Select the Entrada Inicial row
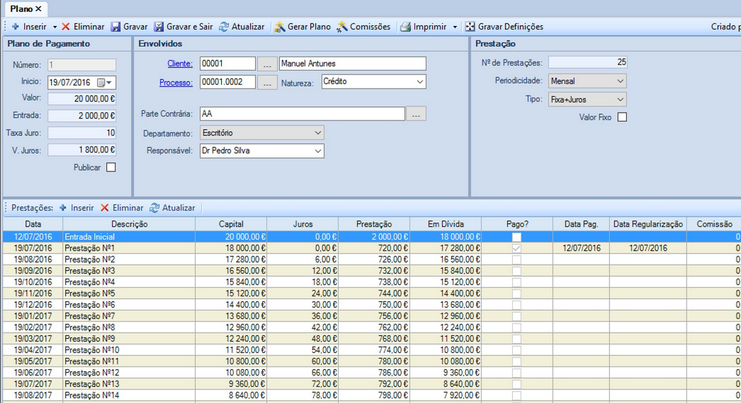The height and width of the screenshot is (403, 741). point(371,237)
